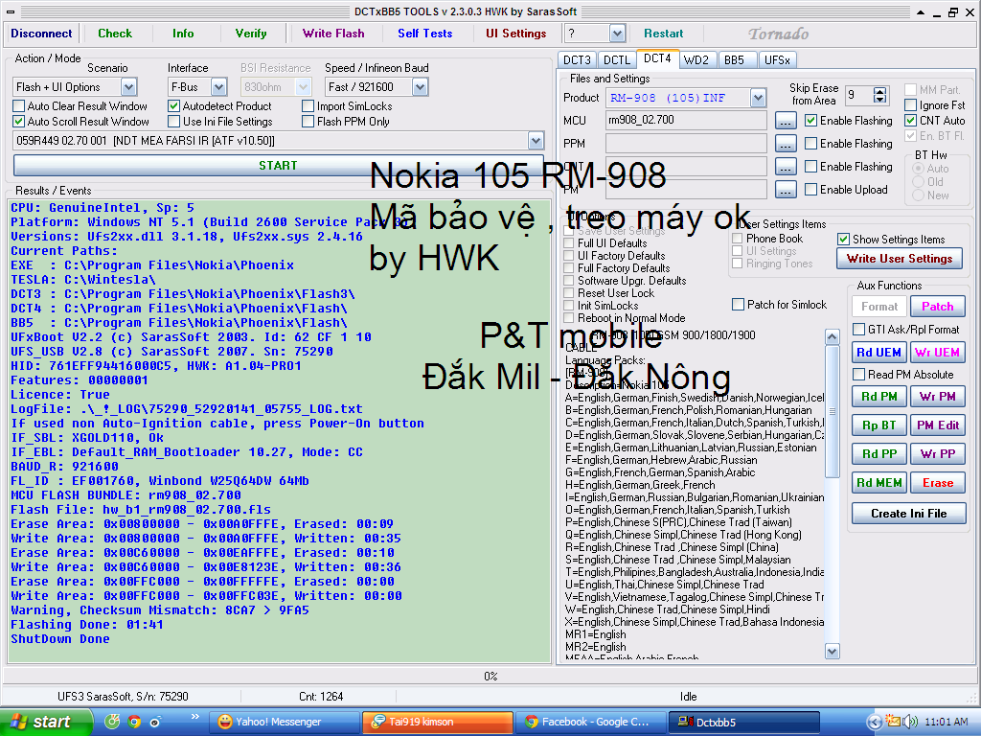Enable Patch for Simlock checkbox
This screenshot has width=981, height=736.
739,304
